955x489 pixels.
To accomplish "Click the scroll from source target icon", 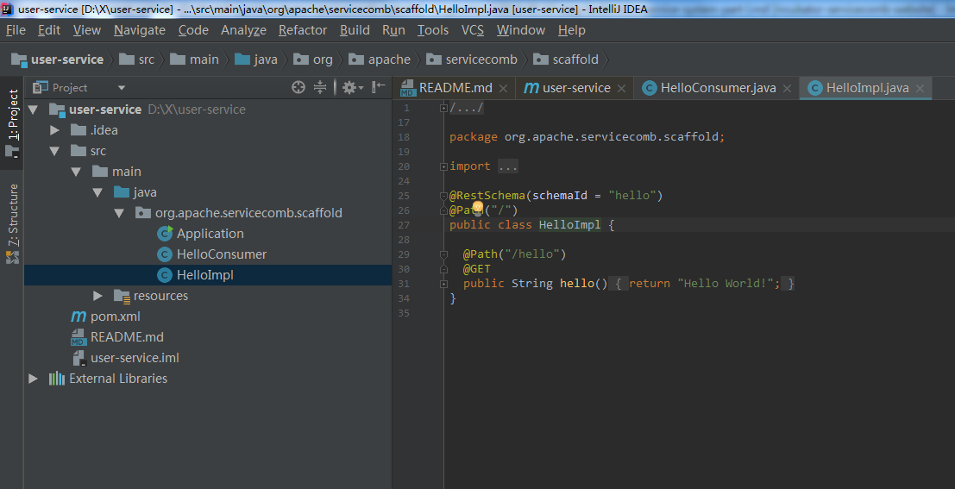I will (x=298, y=87).
